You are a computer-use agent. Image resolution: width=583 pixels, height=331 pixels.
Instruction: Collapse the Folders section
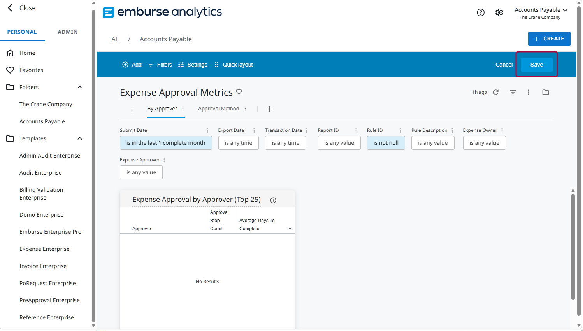(x=80, y=87)
